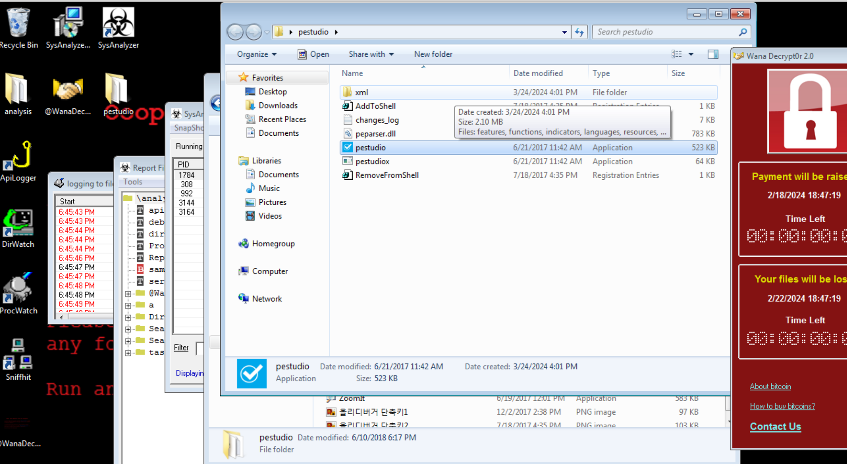Open the Share with dropdown

[x=371, y=54]
